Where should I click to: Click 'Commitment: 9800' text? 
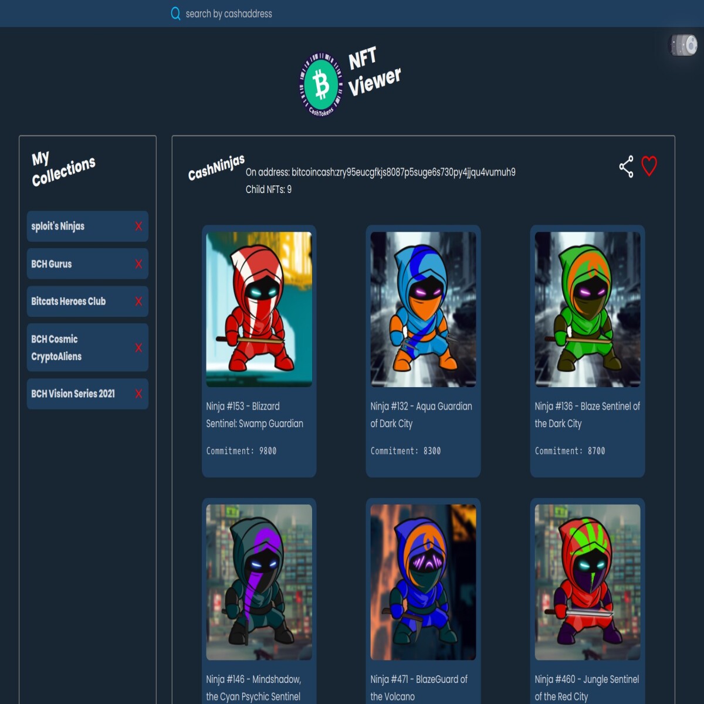241,451
